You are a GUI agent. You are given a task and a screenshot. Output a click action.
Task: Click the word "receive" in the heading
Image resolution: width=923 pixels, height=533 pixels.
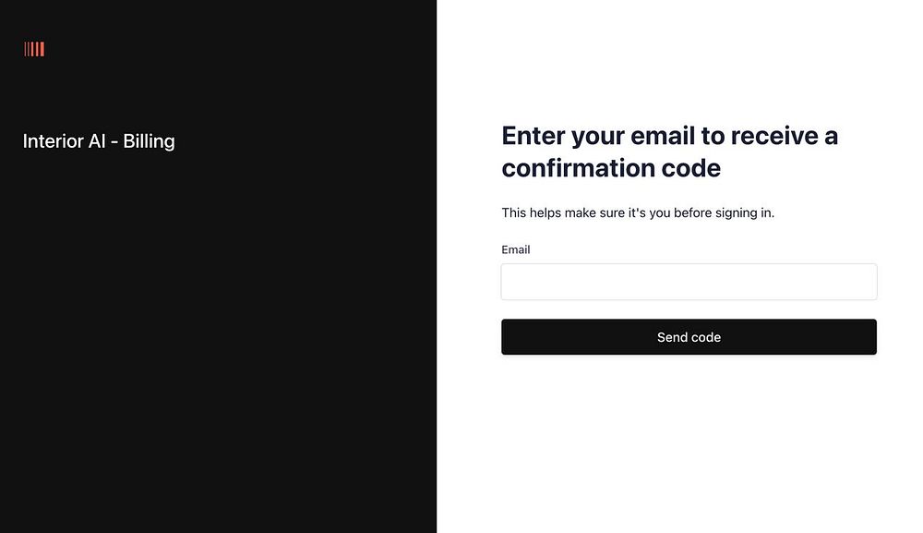[773, 136]
